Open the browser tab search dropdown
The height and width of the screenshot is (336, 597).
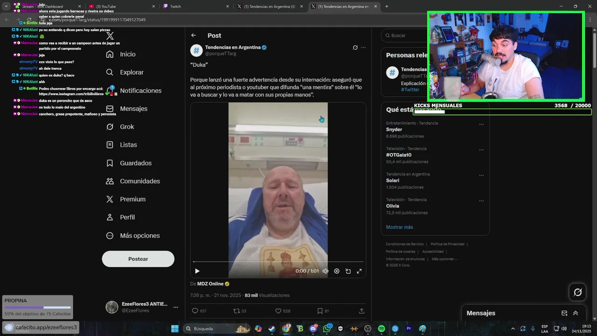click(x=6, y=7)
